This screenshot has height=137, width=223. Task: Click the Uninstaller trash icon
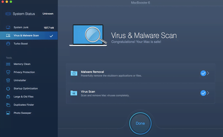pos(8,80)
